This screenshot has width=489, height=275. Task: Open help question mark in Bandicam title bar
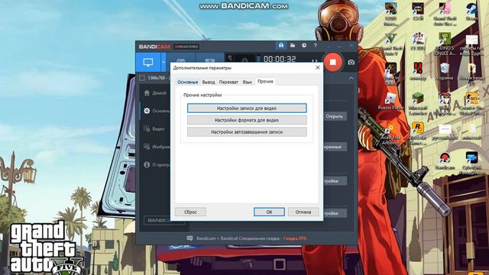(316, 46)
